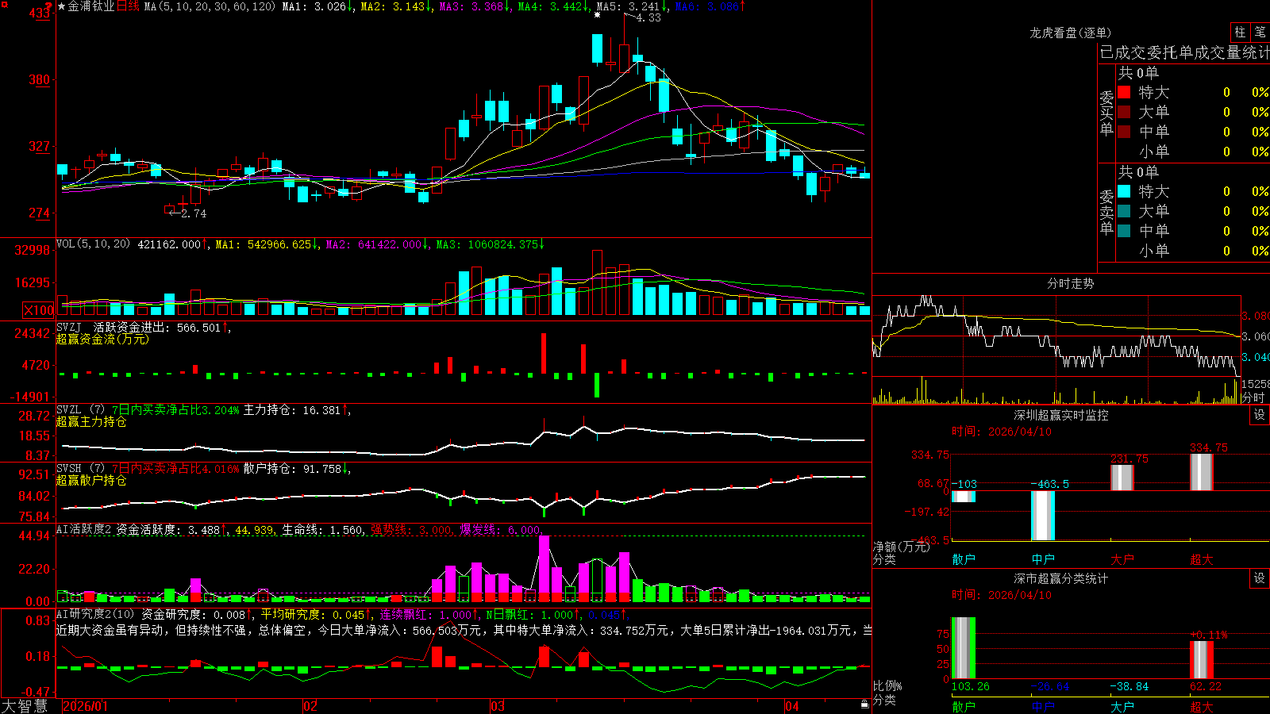The width and height of the screenshot is (1270, 714).
Task: Click the teal 中单 sell-order swatch
Action: (1124, 231)
